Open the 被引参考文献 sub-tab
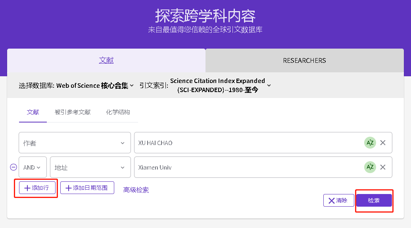 [73, 112]
